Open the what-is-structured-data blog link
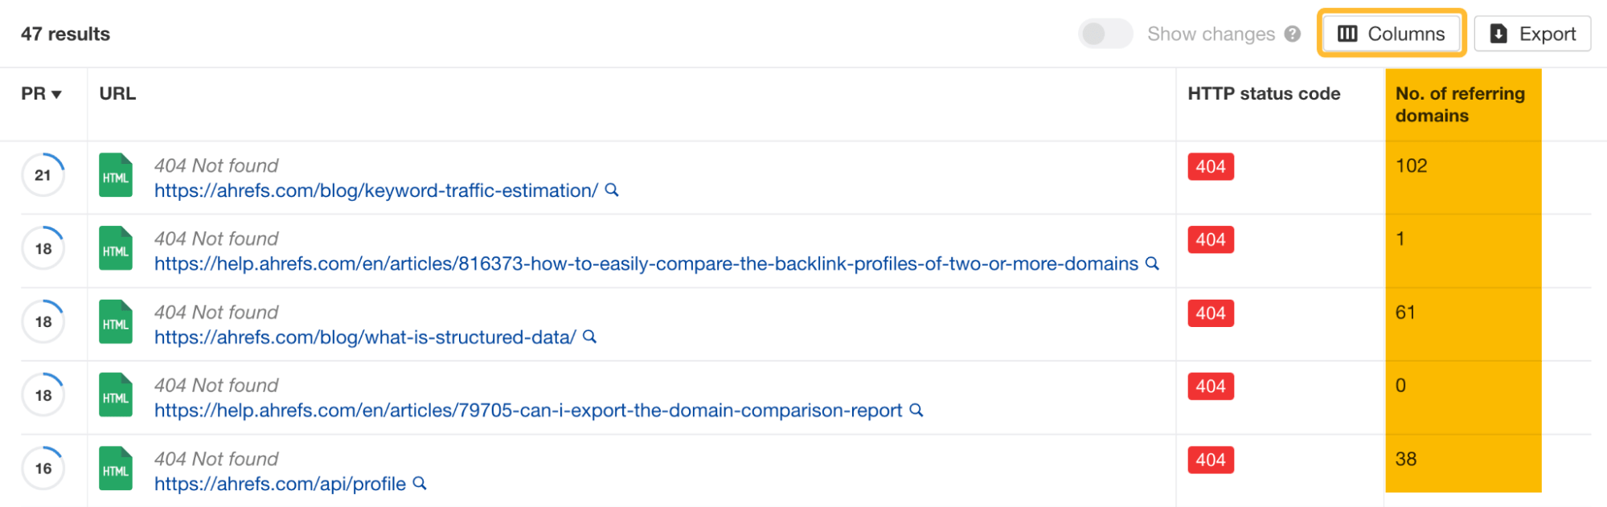This screenshot has height=507, width=1607. pos(365,337)
